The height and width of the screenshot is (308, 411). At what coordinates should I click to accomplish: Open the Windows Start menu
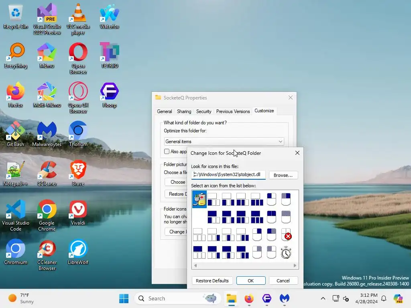click(124, 298)
